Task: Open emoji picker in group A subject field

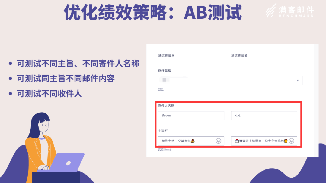Action: click(x=218, y=141)
